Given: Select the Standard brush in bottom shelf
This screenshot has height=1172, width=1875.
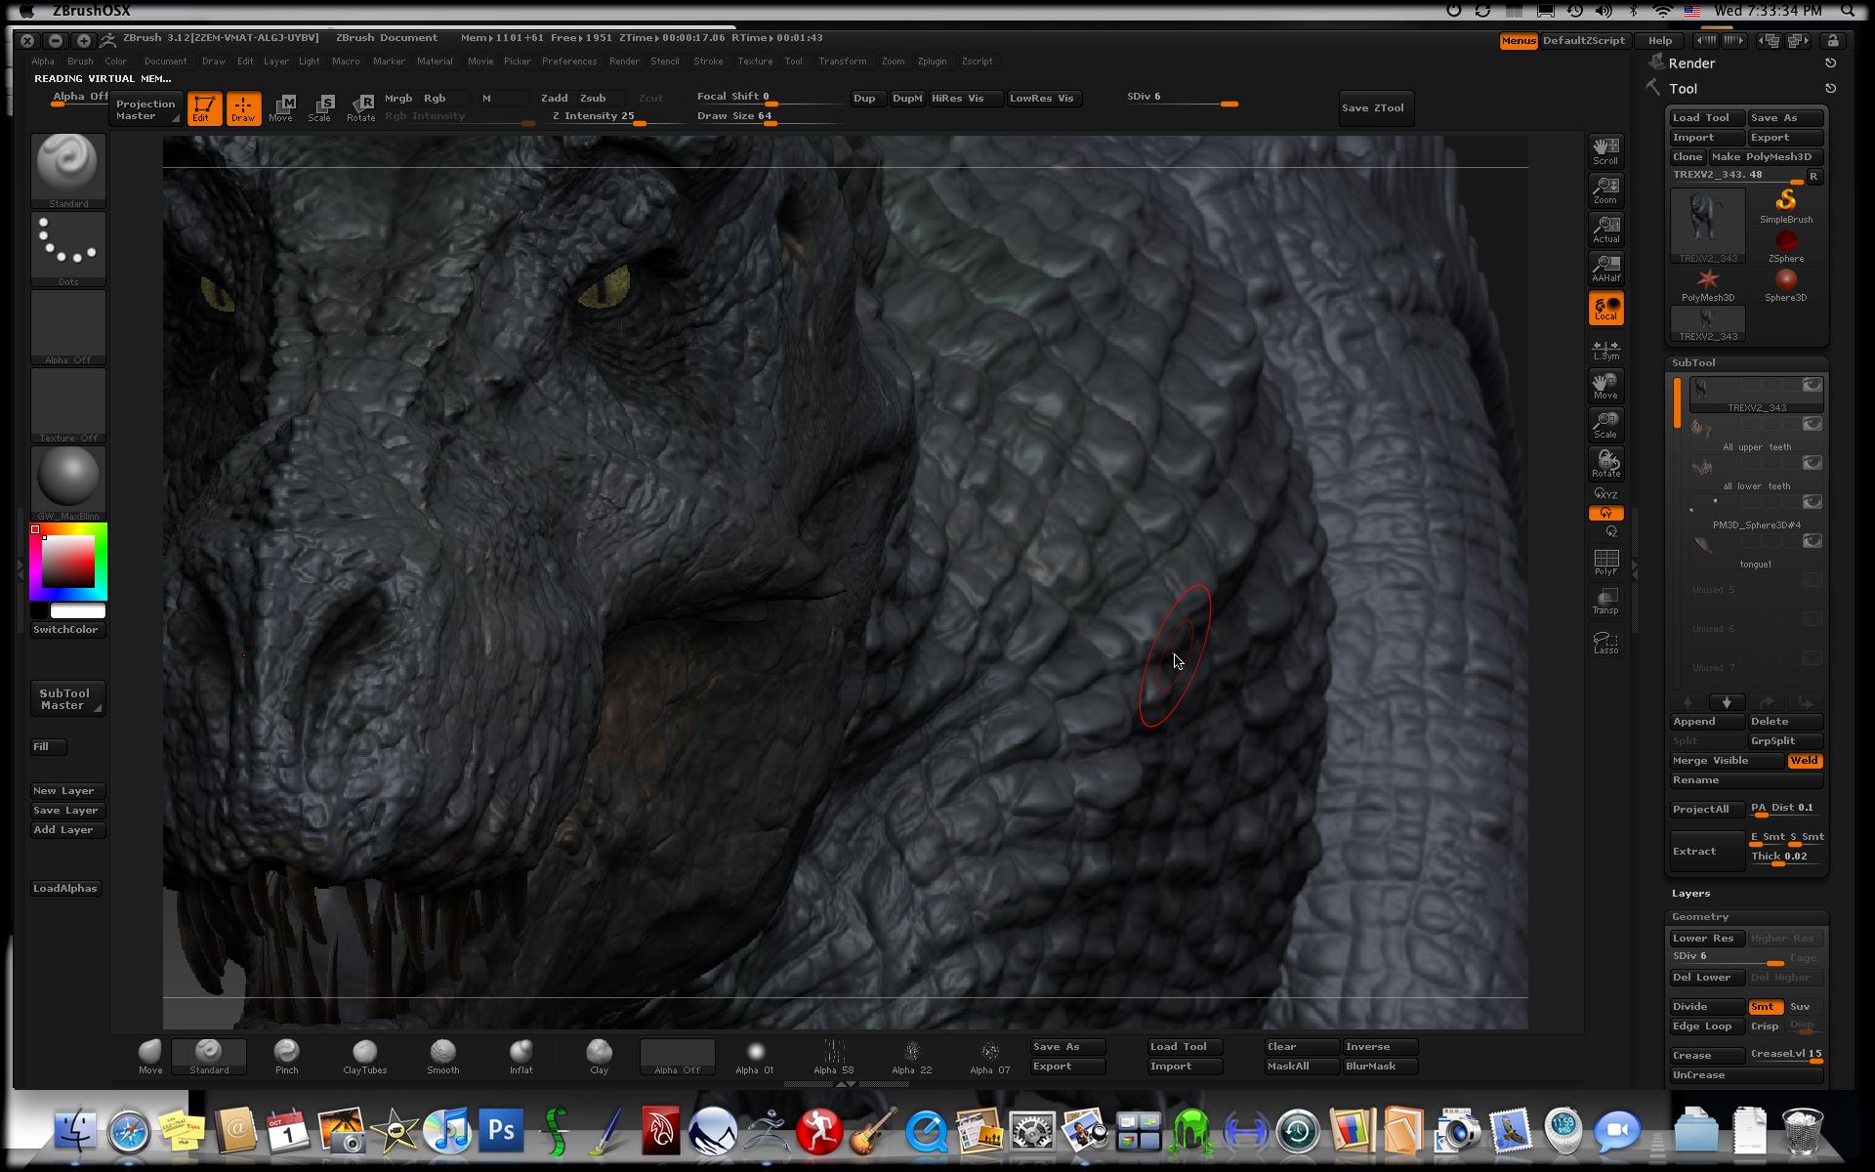Looking at the screenshot, I should pos(209,1056).
